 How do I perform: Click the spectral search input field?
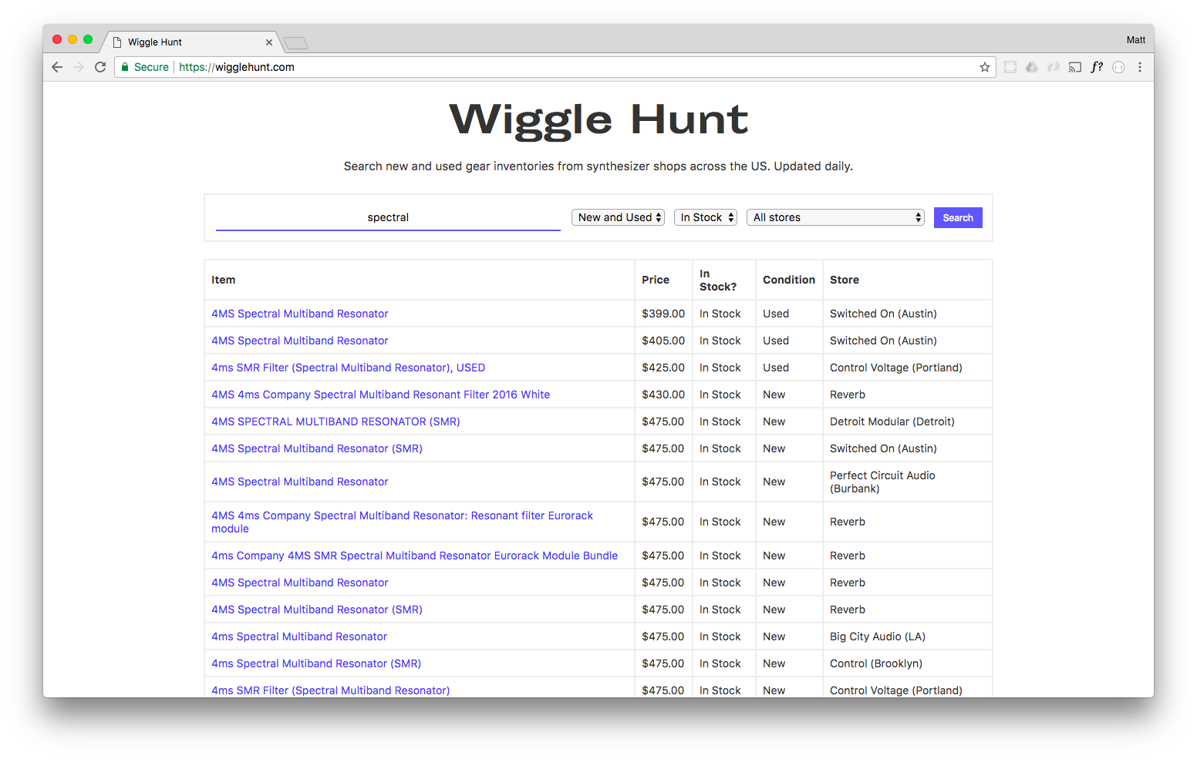tap(387, 217)
